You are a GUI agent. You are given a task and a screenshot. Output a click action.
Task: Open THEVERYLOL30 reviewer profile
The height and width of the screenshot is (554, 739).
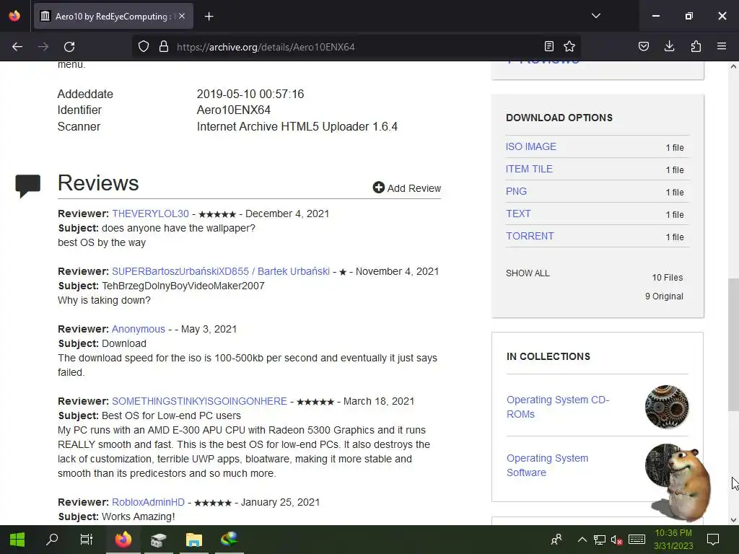[x=150, y=214]
